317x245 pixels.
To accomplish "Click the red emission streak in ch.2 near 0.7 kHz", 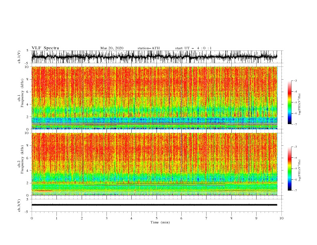I will pyautogui.click(x=43, y=191).
